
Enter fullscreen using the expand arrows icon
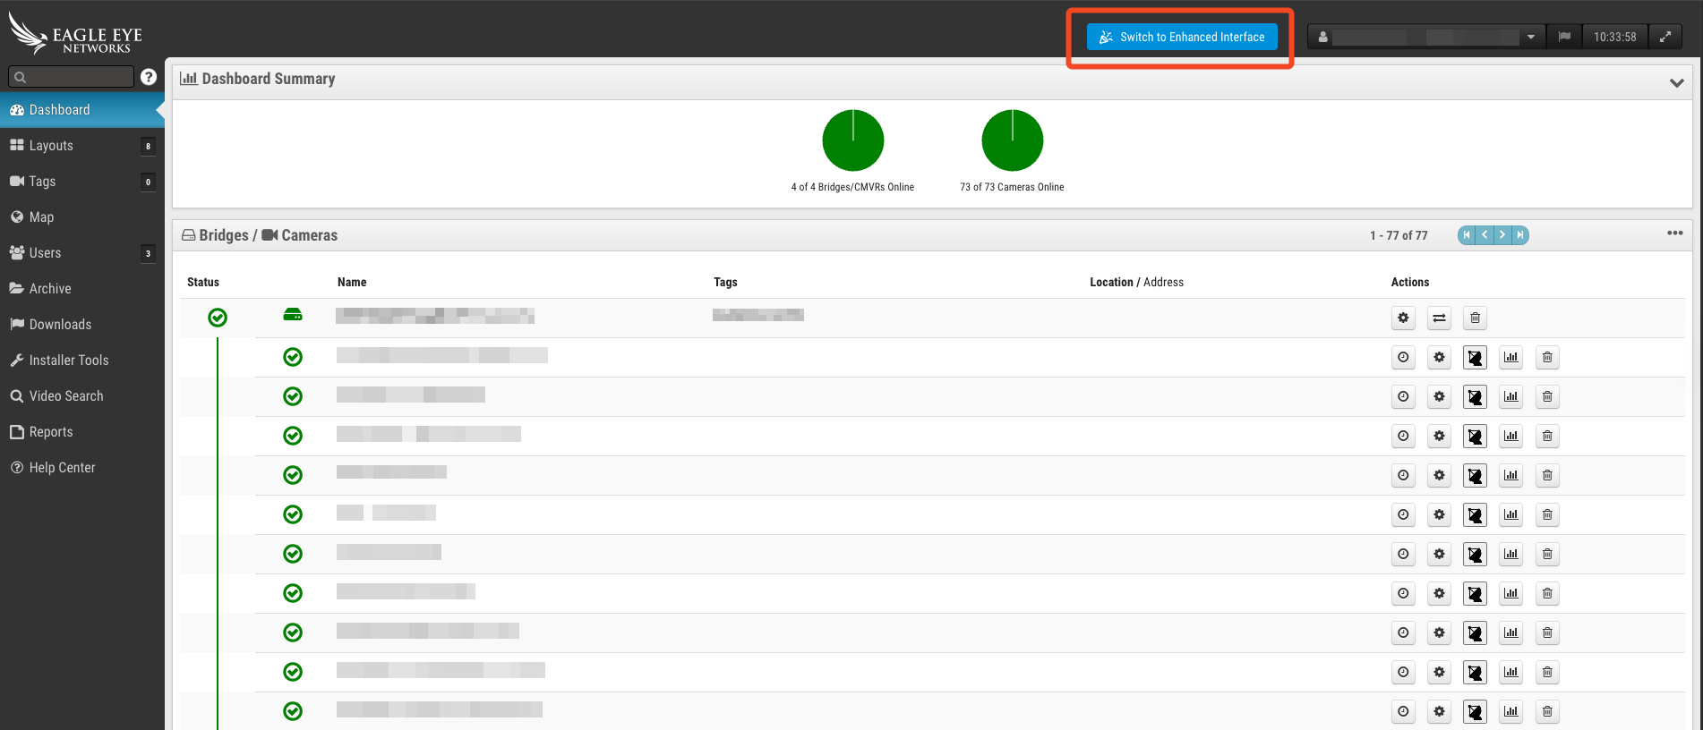pyautogui.click(x=1665, y=37)
